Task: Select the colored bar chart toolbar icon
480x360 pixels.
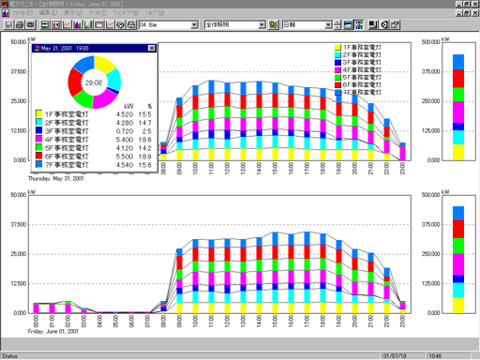Action: click(x=78, y=24)
